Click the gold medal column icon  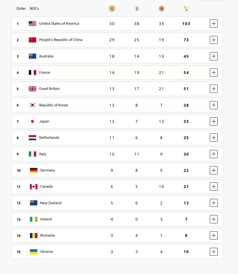pyautogui.click(x=112, y=9)
